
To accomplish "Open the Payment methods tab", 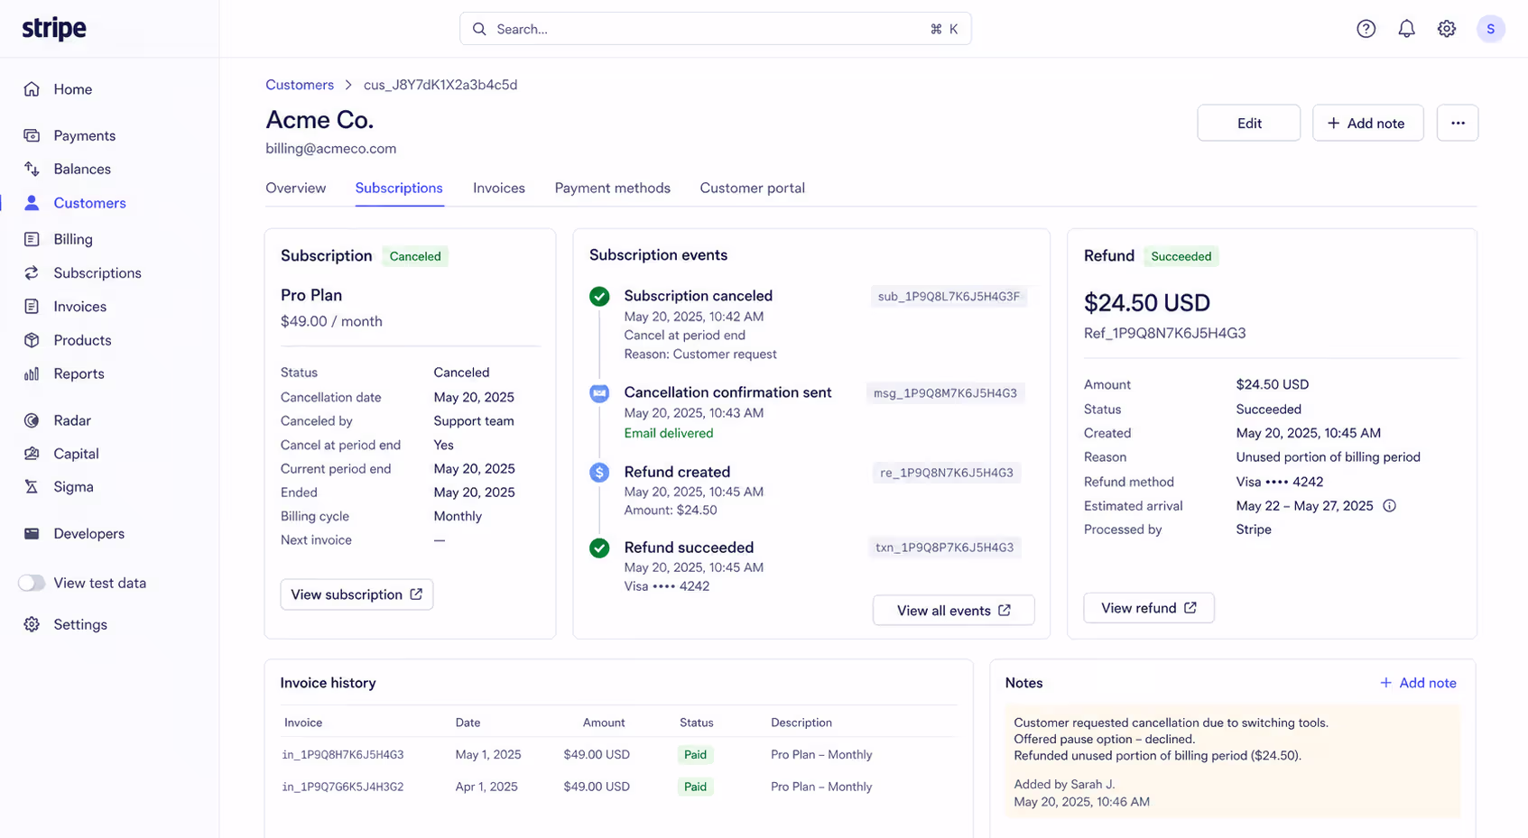I will pos(612,188).
